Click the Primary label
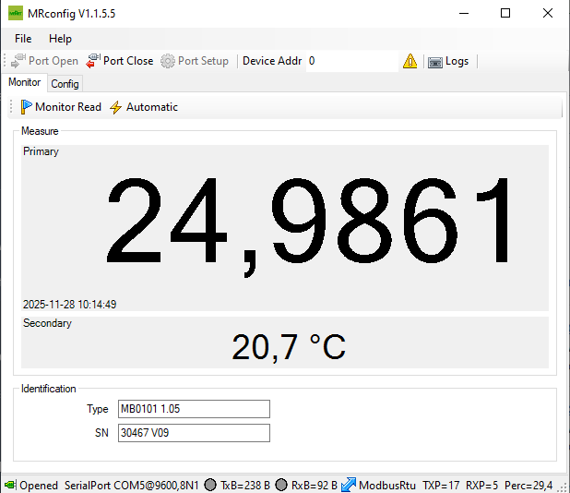This screenshot has height=493, width=570. 41,151
